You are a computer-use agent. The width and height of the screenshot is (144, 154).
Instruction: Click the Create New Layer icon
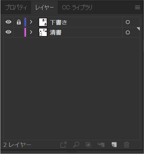pyautogui.click(x=114, y=145)
